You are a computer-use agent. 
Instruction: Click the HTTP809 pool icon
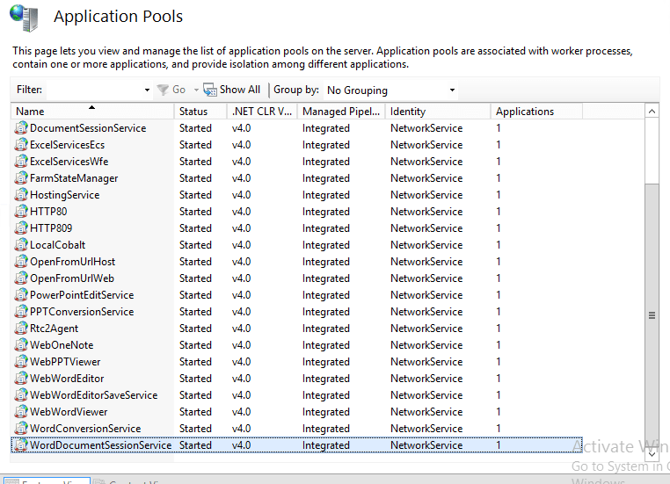point(21,228)
